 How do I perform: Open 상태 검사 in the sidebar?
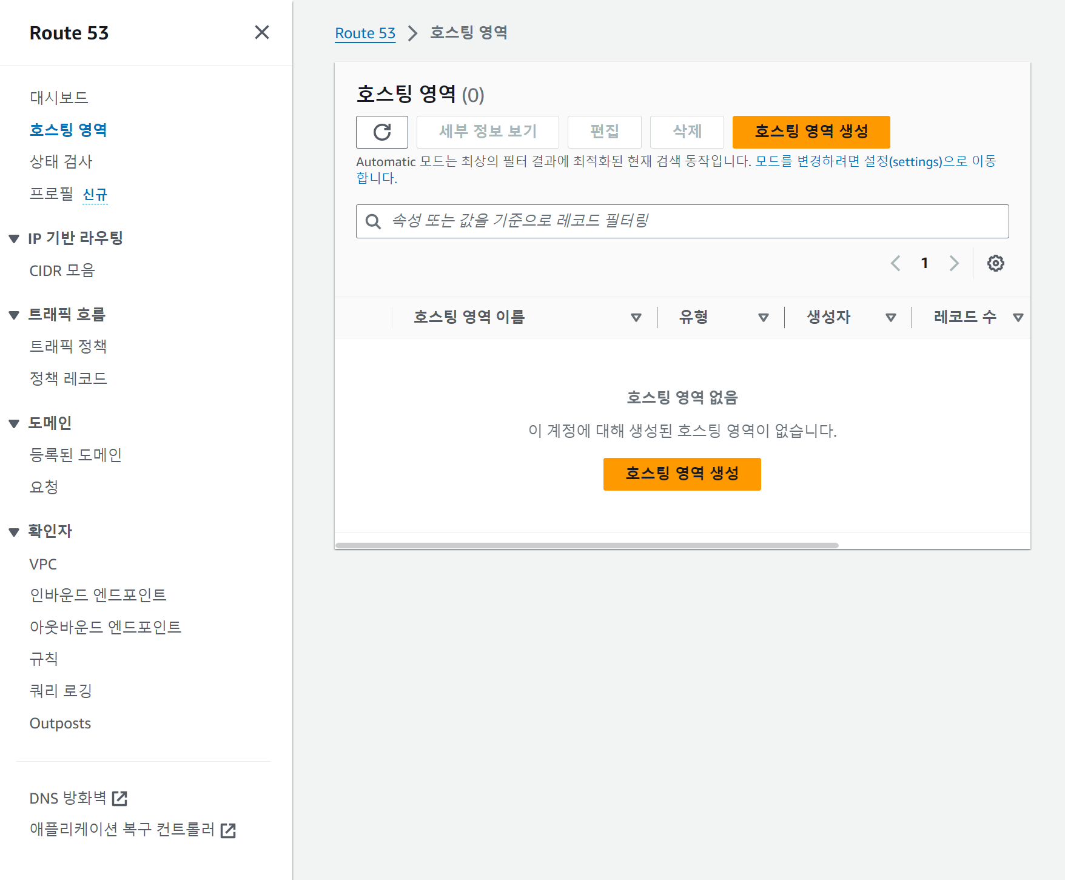61,161
